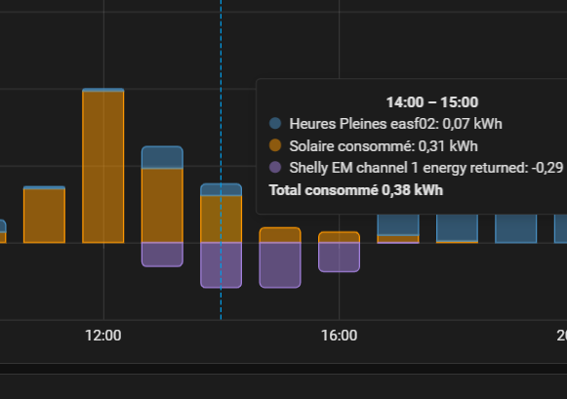Screen dimensions: 567x399
Task: Click the orange solar segment at 14:00
Action: pos(221,219)
